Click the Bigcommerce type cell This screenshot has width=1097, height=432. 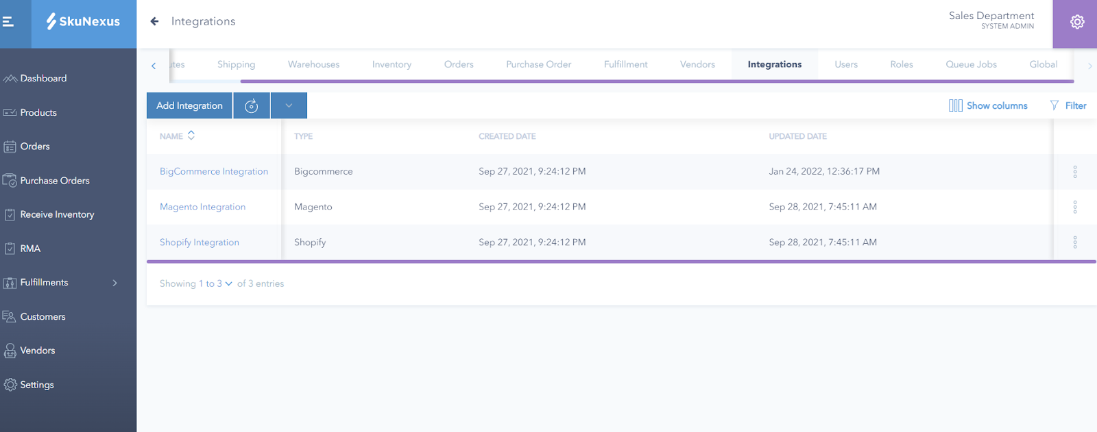[324, 172]
